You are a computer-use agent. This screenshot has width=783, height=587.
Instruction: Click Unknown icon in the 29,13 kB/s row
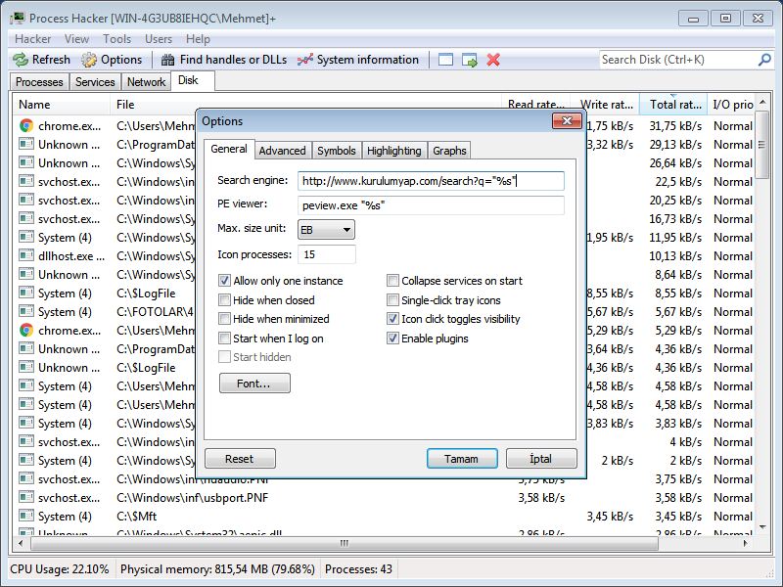[26, 145]
